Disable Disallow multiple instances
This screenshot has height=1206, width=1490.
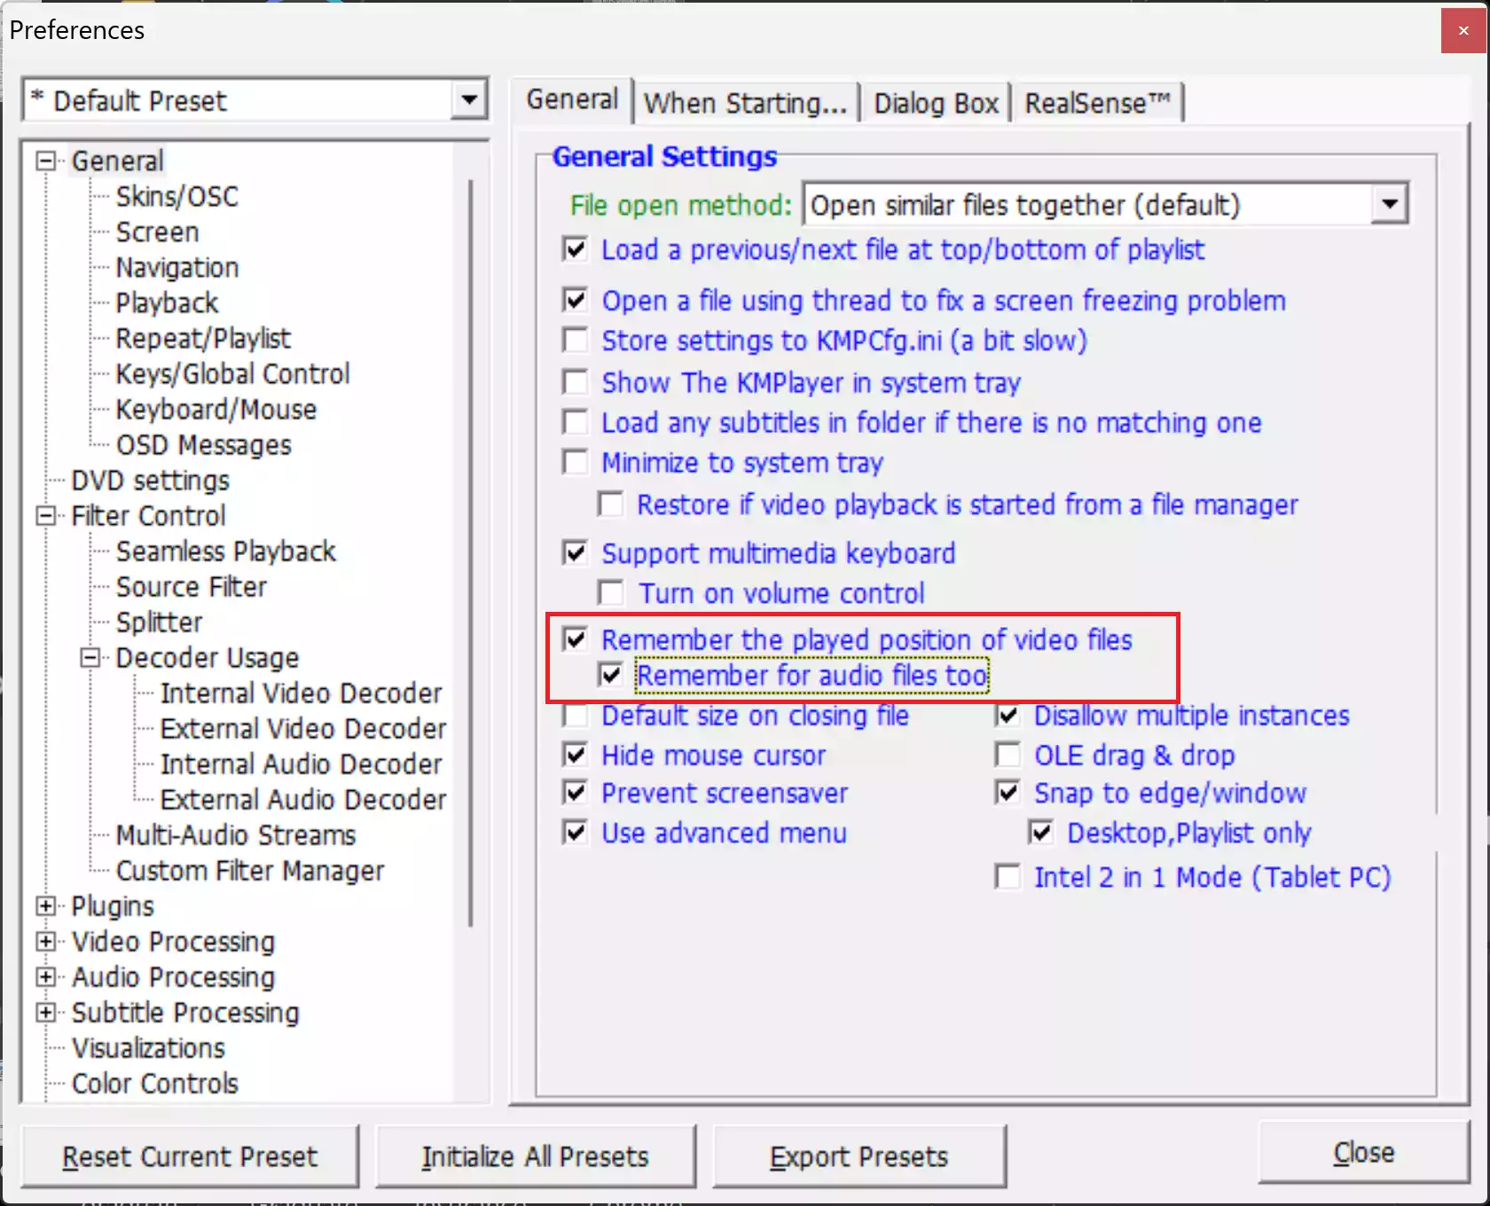tap(1008, 716)
